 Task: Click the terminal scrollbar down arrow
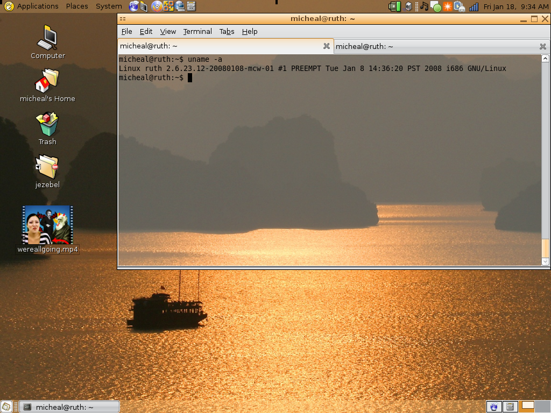(545, 261)
